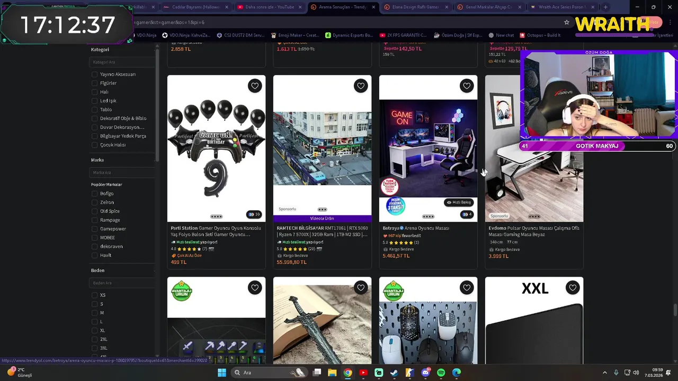The height and width of the screenshot is (381, 678).
Task: Check the Tablo category filter
Action: (x=94, y=110)
